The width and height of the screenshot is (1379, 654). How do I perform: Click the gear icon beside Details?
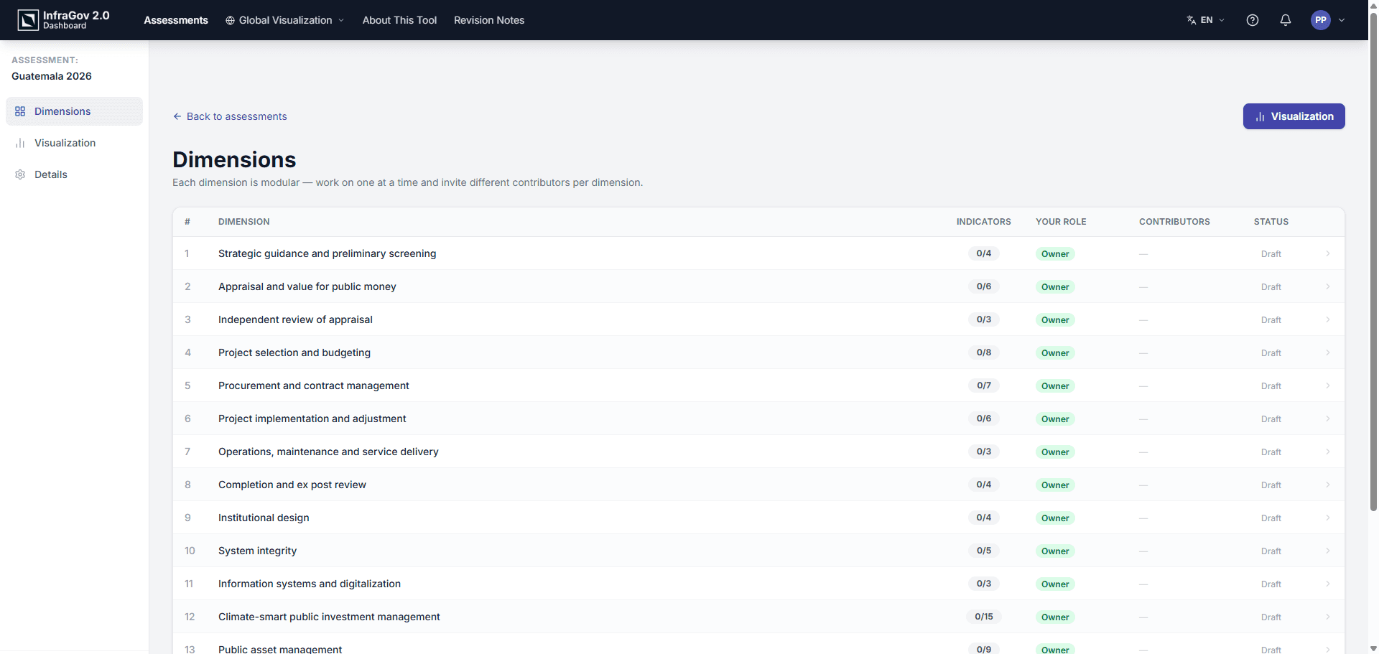[20, 174]
